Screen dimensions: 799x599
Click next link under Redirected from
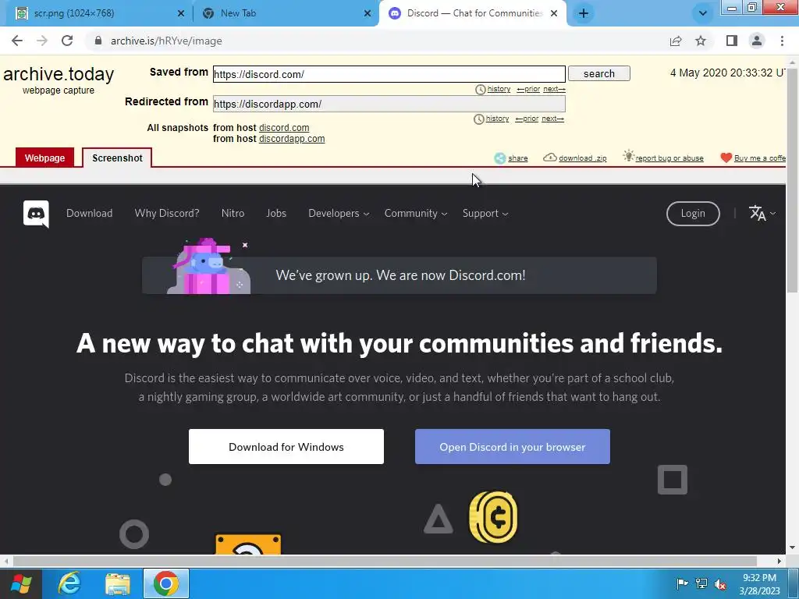552,119
